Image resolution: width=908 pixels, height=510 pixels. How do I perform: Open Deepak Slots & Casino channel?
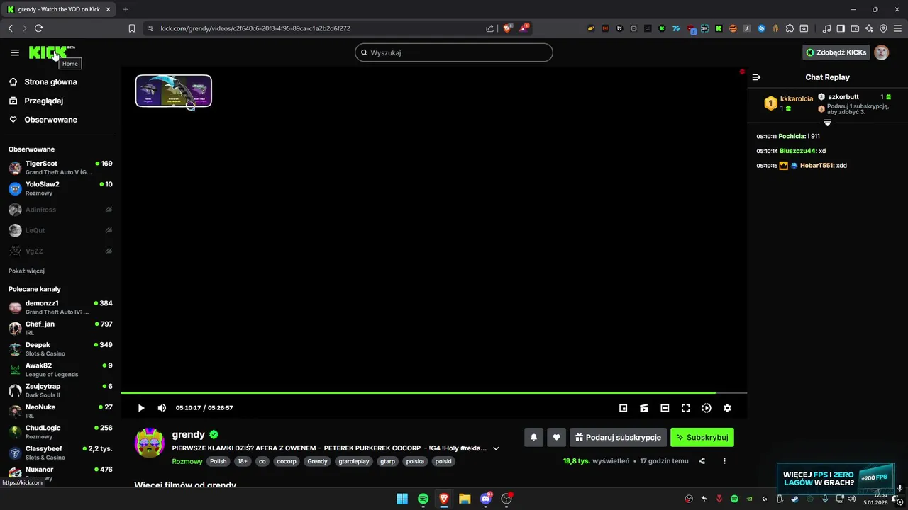coord(60,349)
